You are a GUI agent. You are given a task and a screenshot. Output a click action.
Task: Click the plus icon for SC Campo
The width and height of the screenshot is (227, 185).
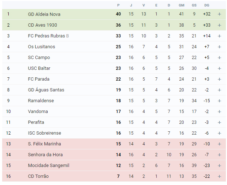[x=219, y=58]
